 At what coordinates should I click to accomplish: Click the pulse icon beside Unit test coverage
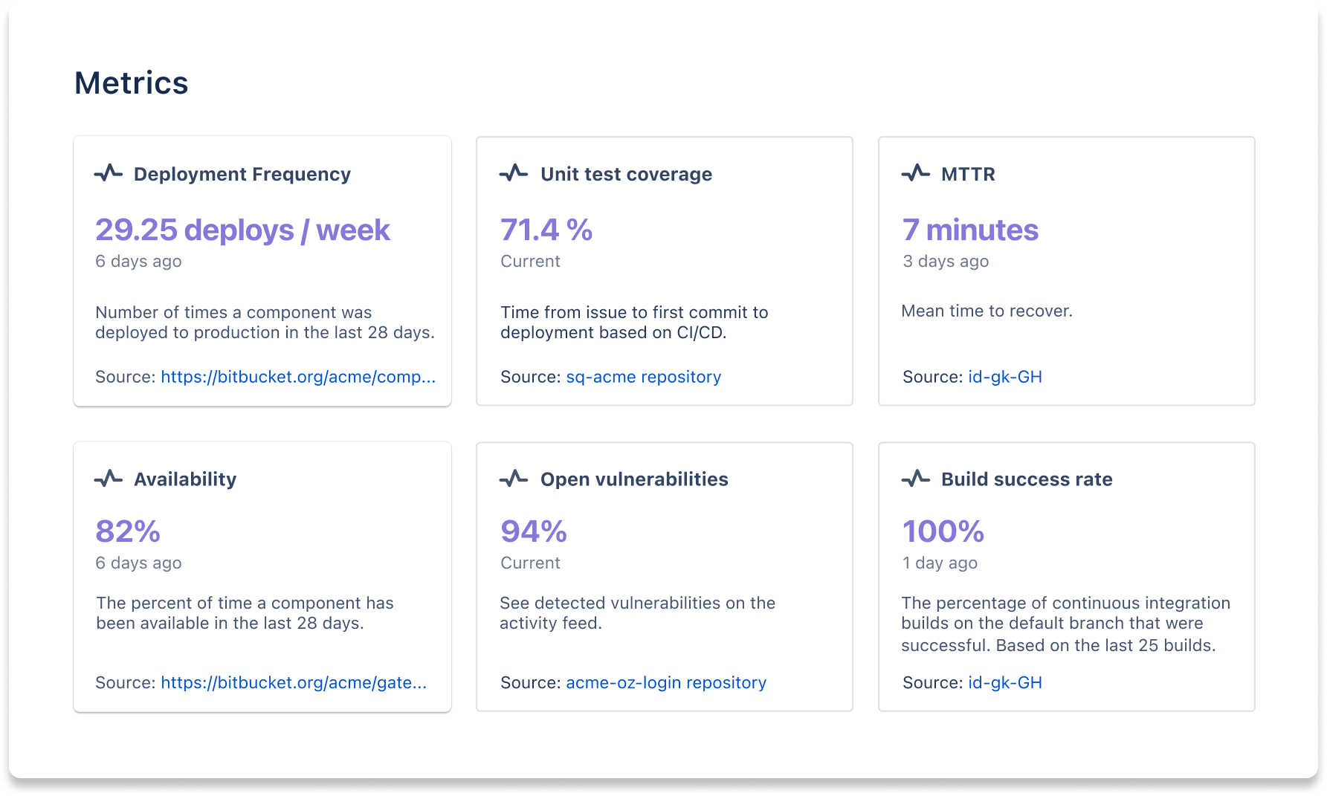coord(514,175)
